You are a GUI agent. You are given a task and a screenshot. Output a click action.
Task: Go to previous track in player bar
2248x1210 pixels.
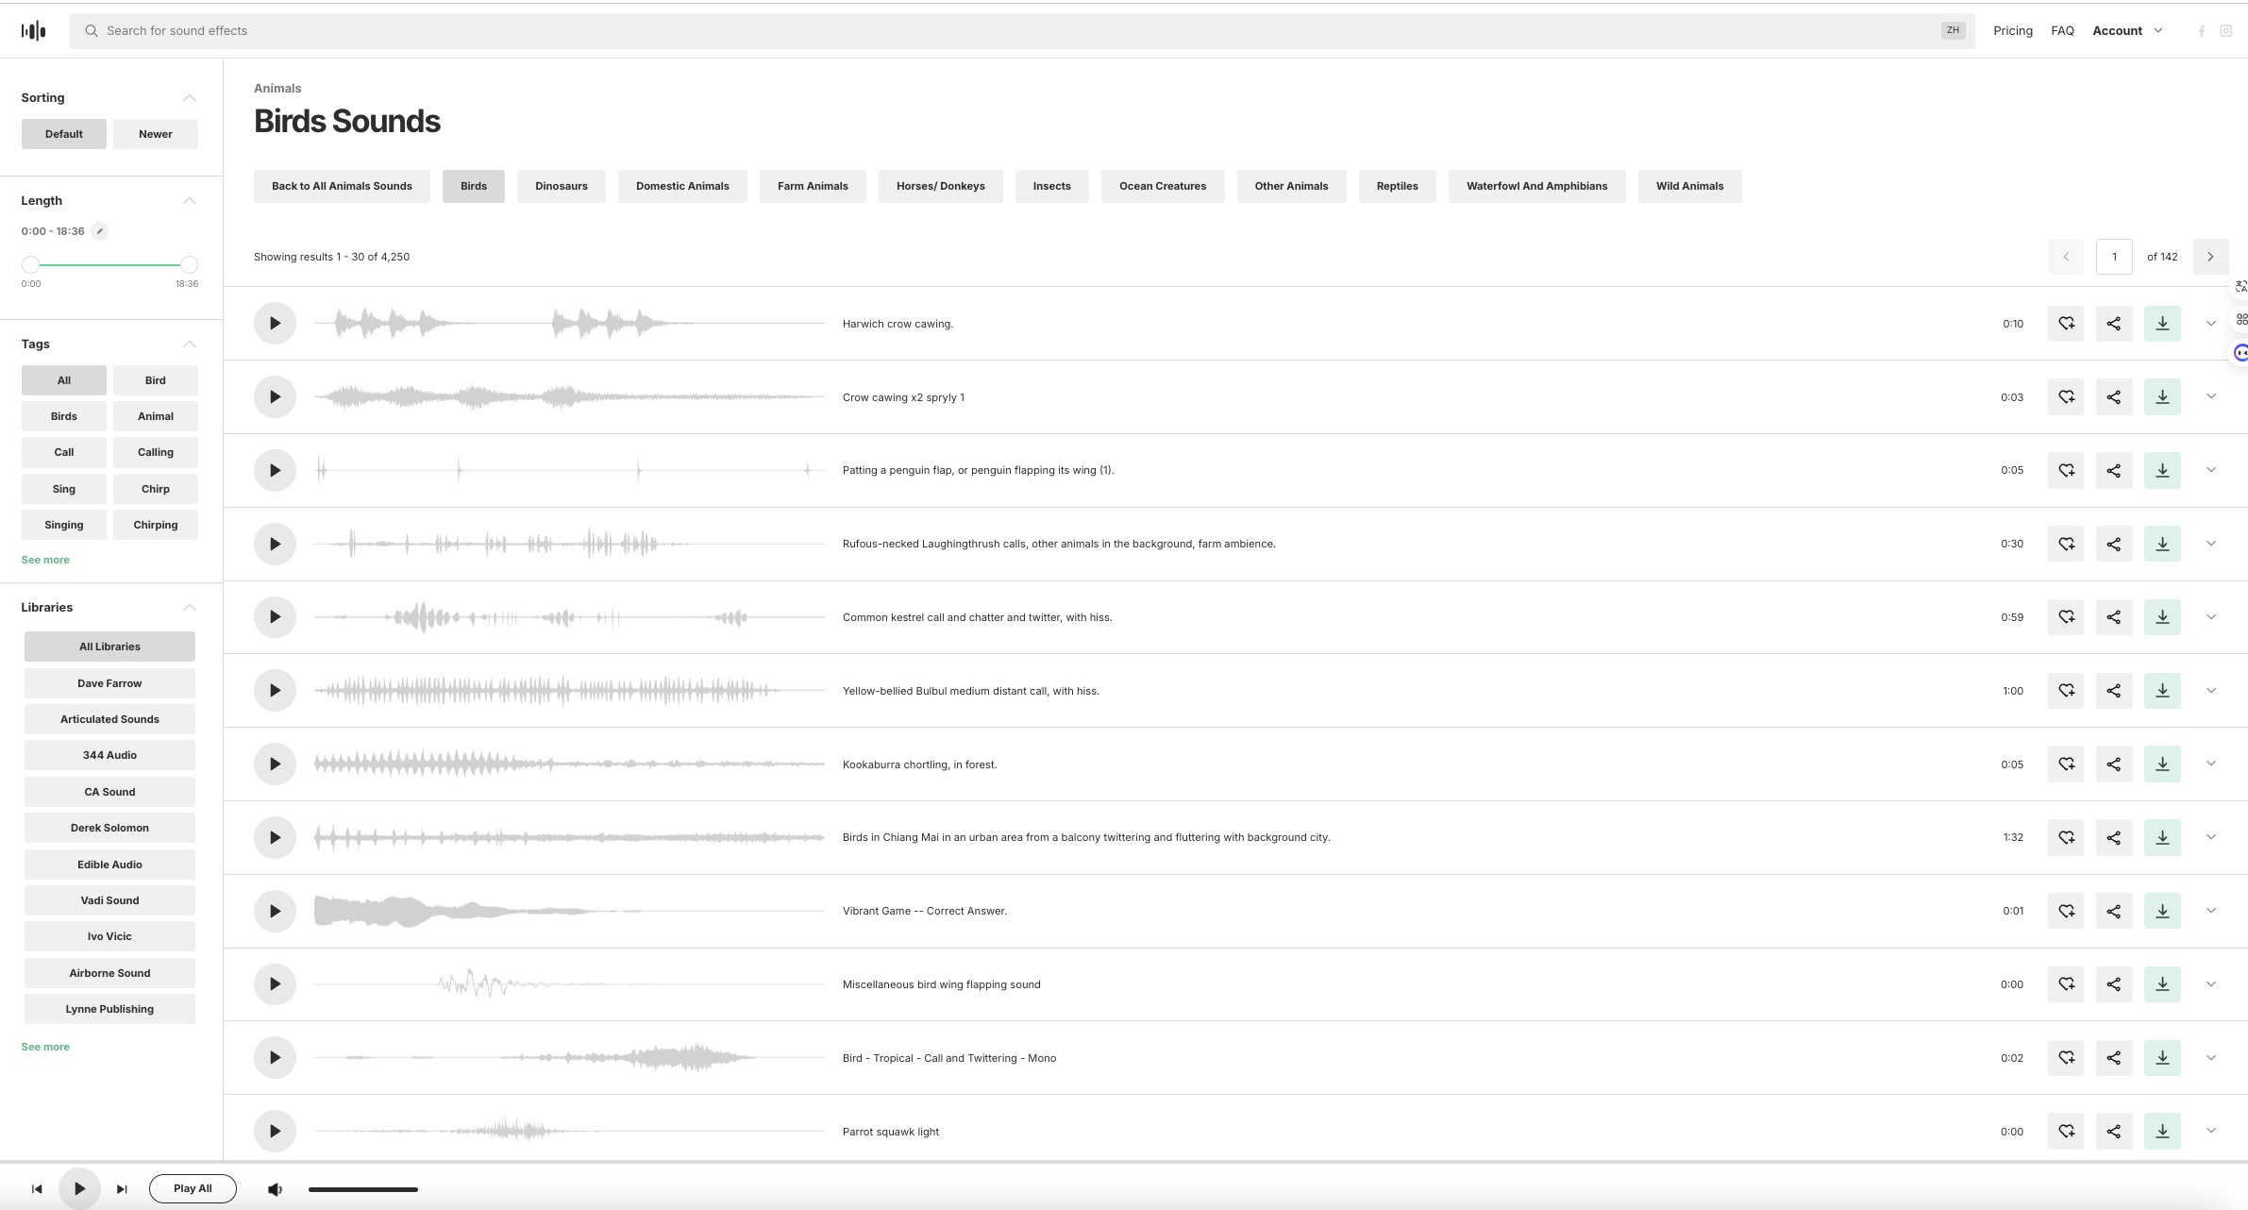pos(37,1189)
